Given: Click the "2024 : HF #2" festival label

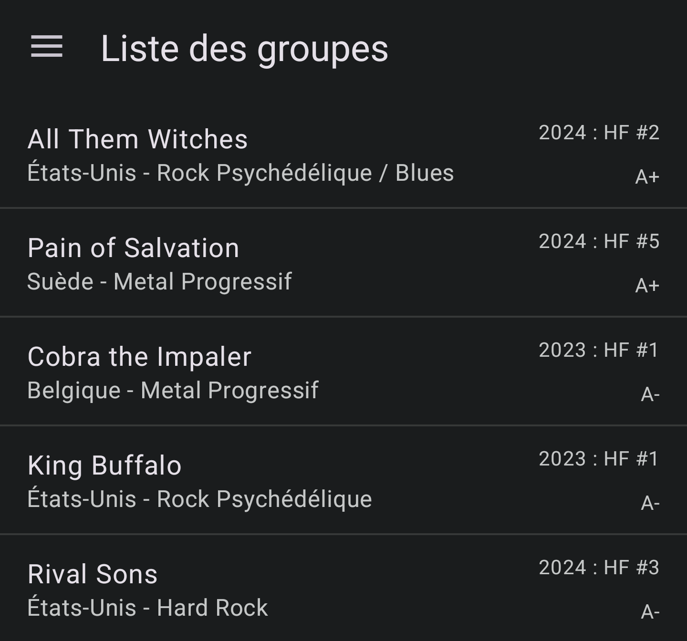Looking at the screenshot, I should click(x=599, y=133).
